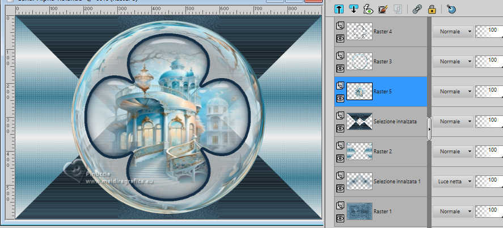Select the Raster 2 layer thumbnail

click(x=360, y=152)
